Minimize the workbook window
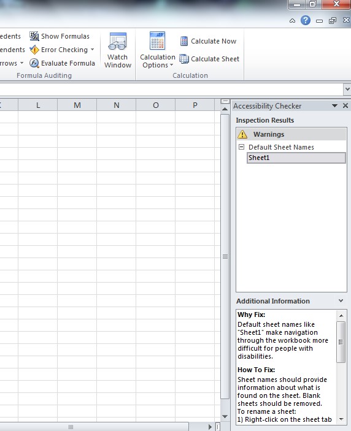 [319, 21]
